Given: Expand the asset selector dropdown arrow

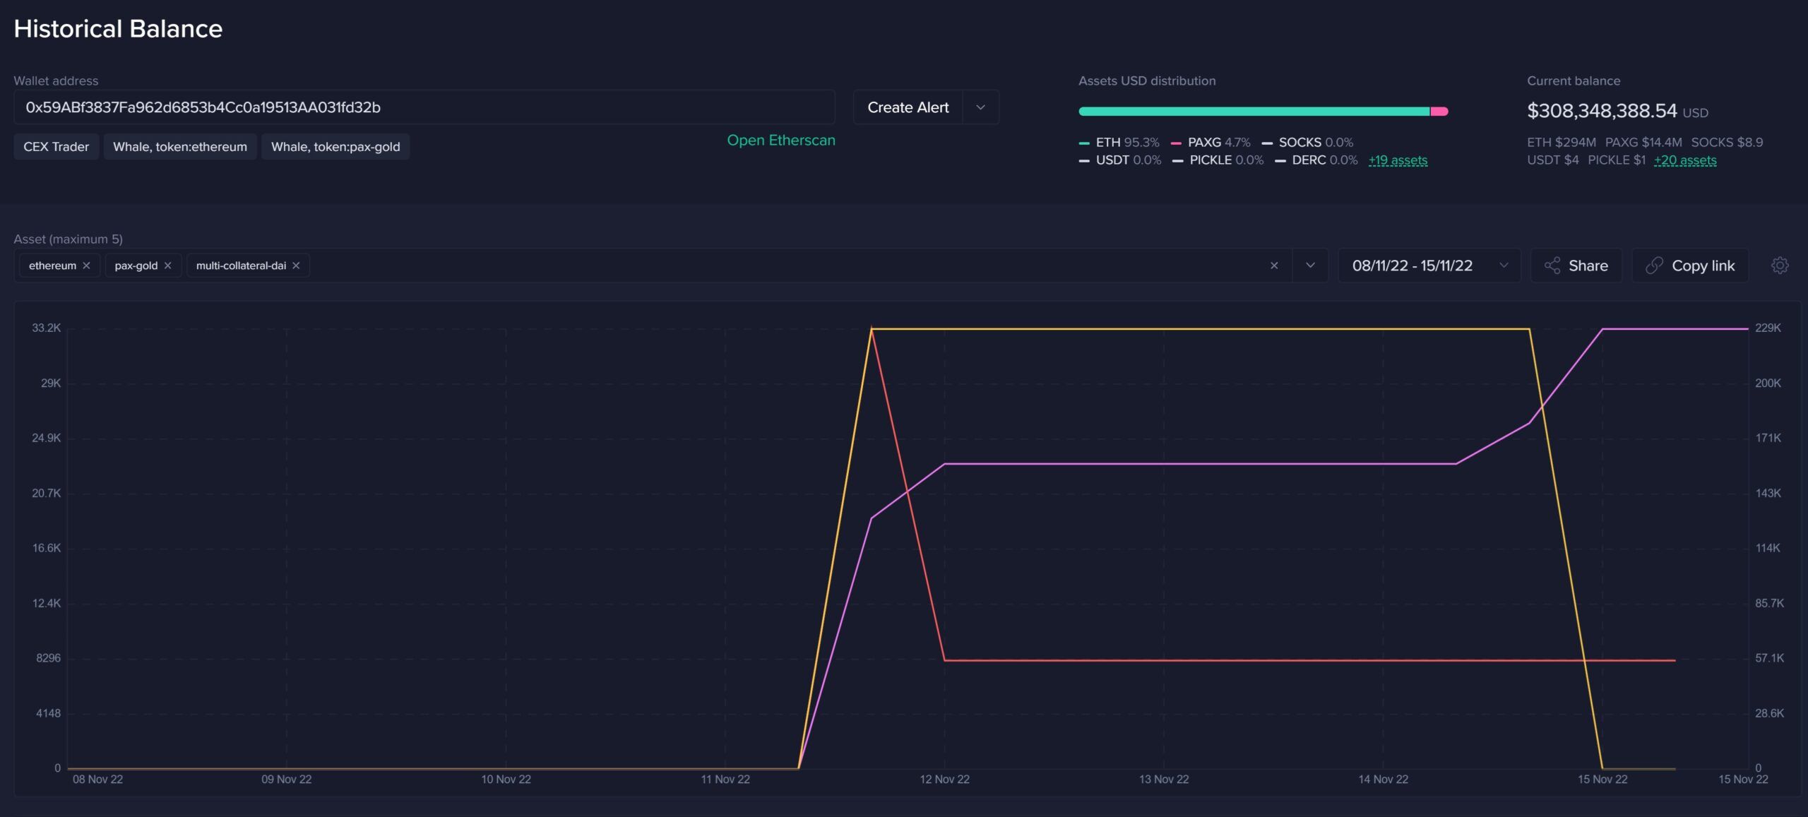Looking at the screenshot, I should pyautogui.click(x=1310, y=266).
